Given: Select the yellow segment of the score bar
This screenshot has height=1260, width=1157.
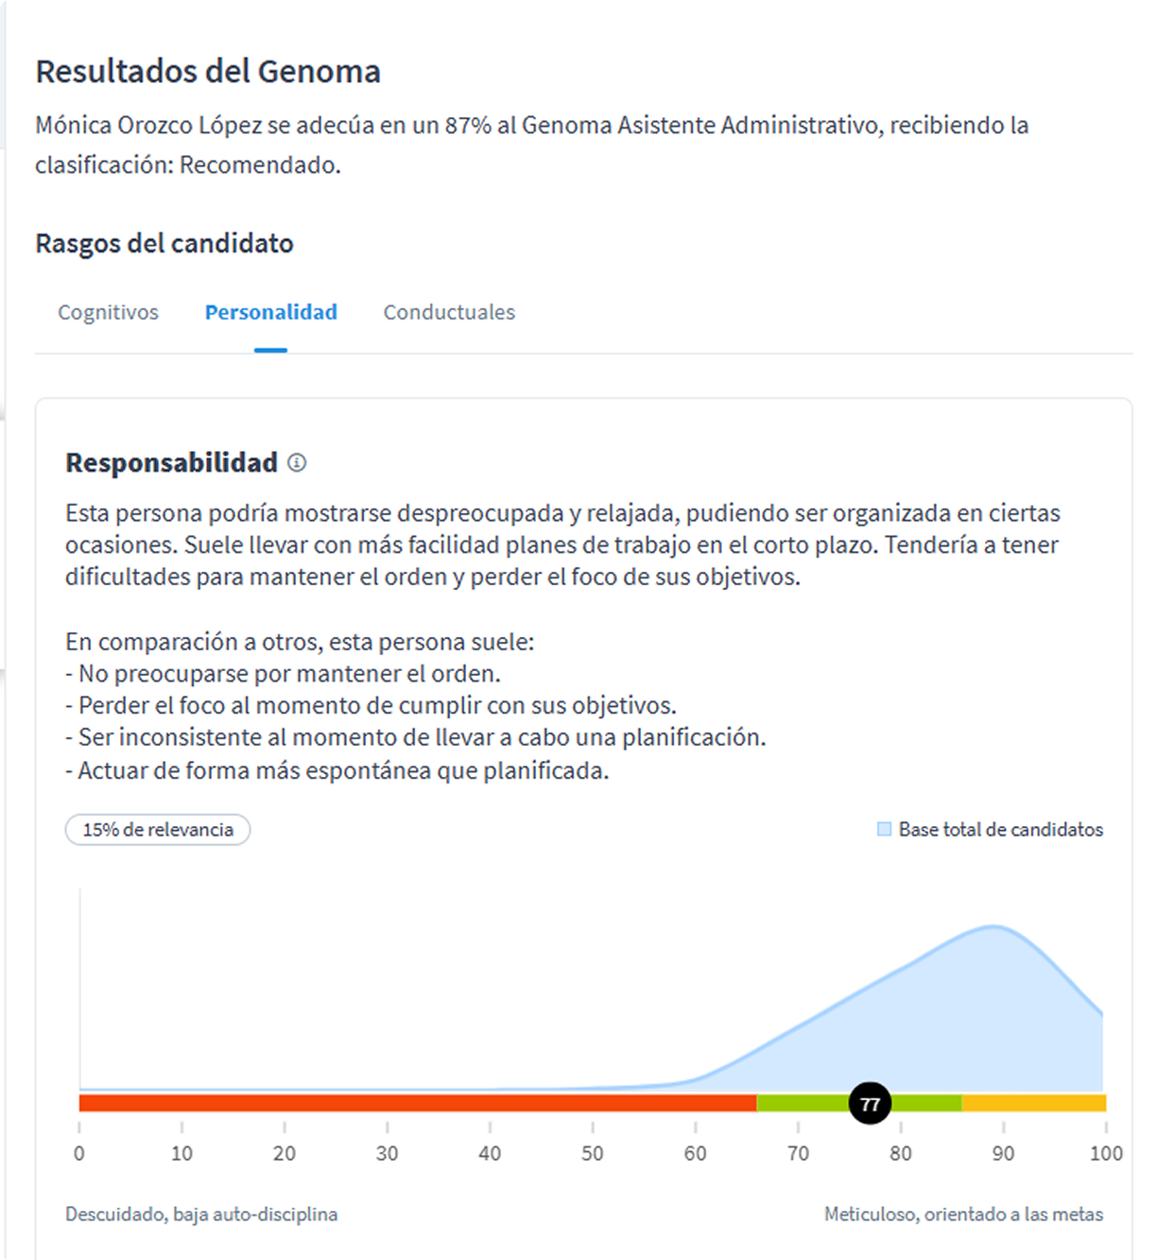Looking at the screenshot, I should pyautogui.click(x=1035, y=1101).
